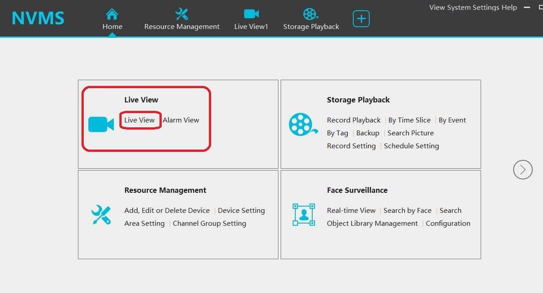
Task: Click Object Library Management
Action: (x=372, y=223)
